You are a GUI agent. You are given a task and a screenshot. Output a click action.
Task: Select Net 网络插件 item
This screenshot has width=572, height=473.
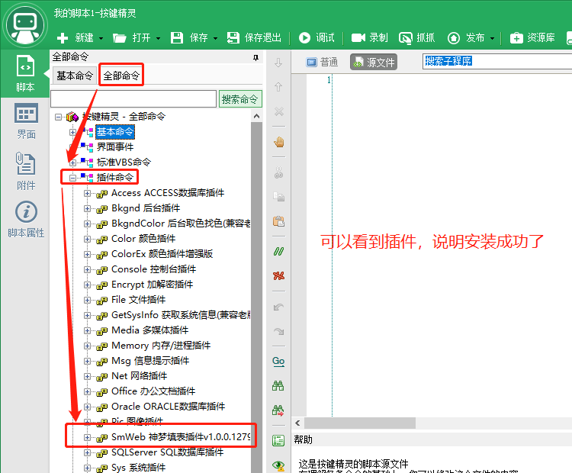(x=139, y=376)
